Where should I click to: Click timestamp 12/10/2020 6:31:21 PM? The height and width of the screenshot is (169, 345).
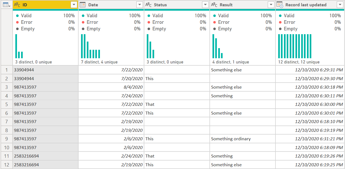(310, 139)
